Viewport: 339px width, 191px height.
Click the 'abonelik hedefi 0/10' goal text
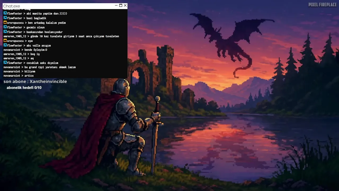pos(24,88)
